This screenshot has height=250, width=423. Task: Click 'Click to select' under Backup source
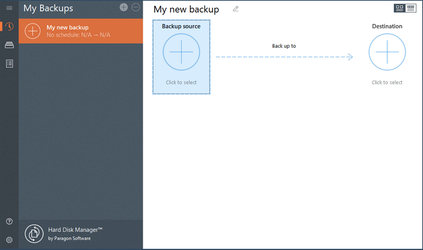coord(181,83)
